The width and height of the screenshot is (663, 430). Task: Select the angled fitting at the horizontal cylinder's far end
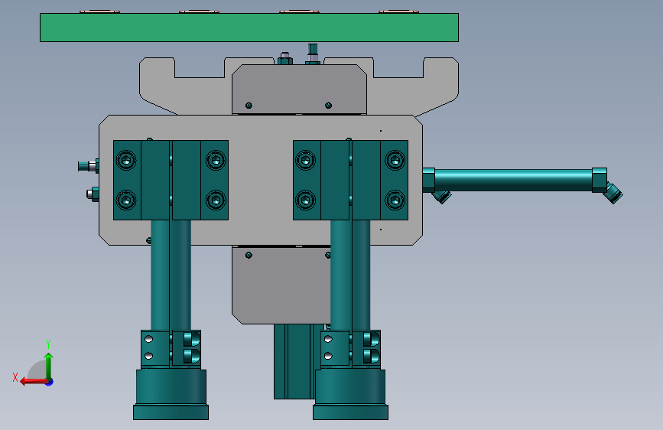(x=614, y=194)
